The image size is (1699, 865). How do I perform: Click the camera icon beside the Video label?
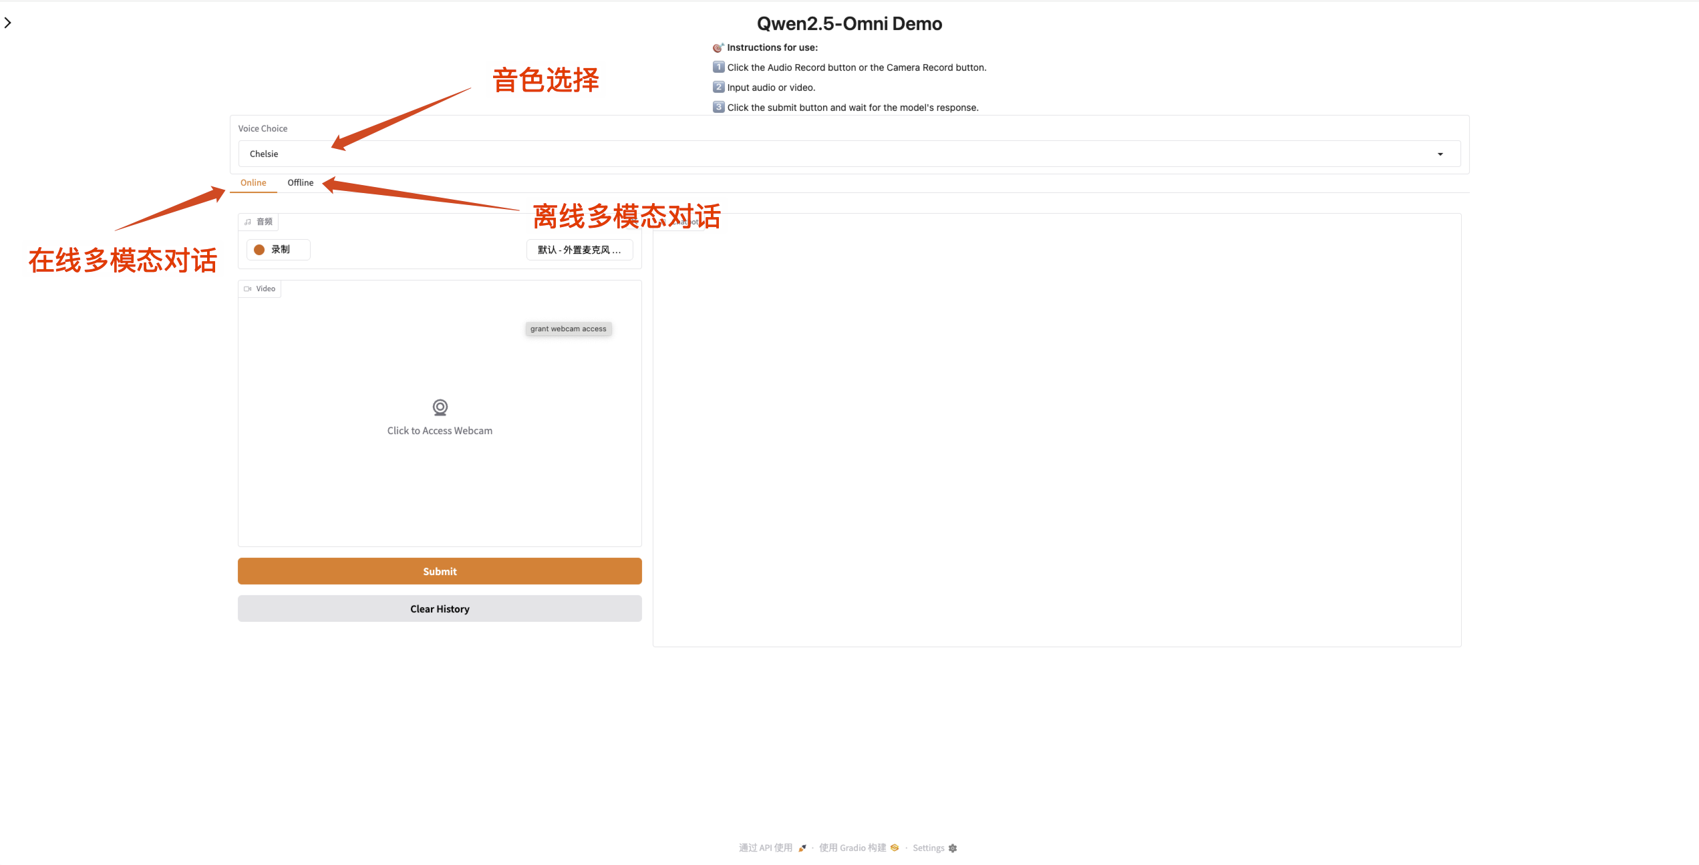click(x=248, y=289)
